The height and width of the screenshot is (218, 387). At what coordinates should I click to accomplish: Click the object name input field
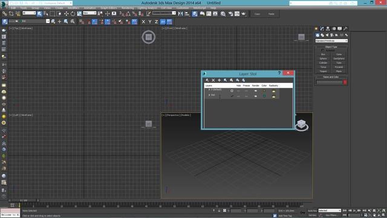(x=330, y=82)
